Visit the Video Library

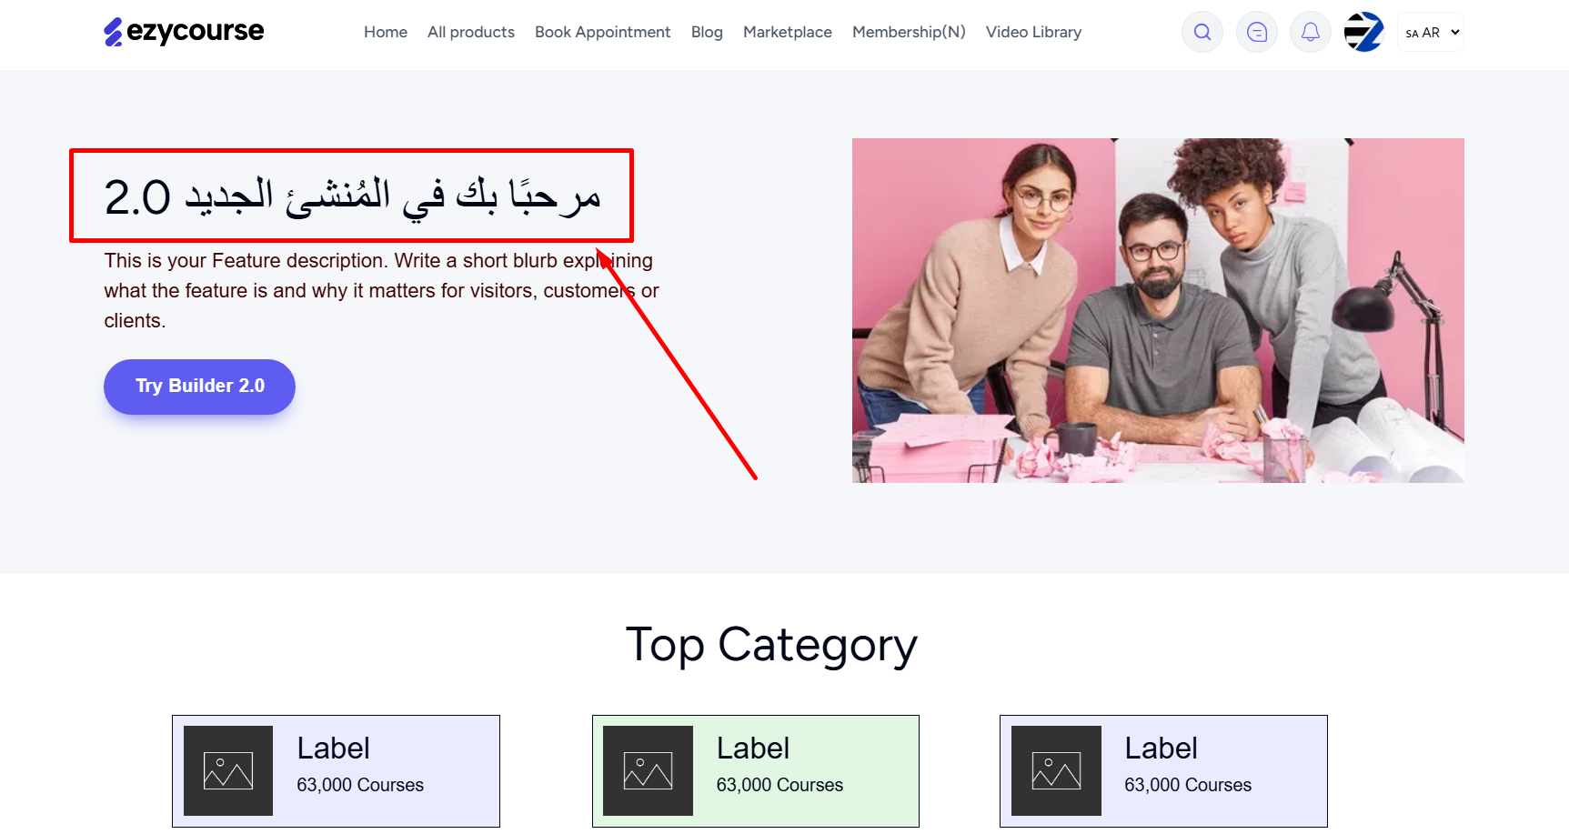(1033, 33)
